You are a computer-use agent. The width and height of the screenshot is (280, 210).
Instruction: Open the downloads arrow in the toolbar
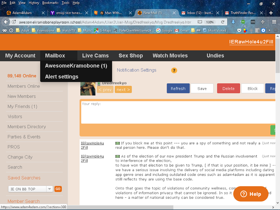(233, 22)
